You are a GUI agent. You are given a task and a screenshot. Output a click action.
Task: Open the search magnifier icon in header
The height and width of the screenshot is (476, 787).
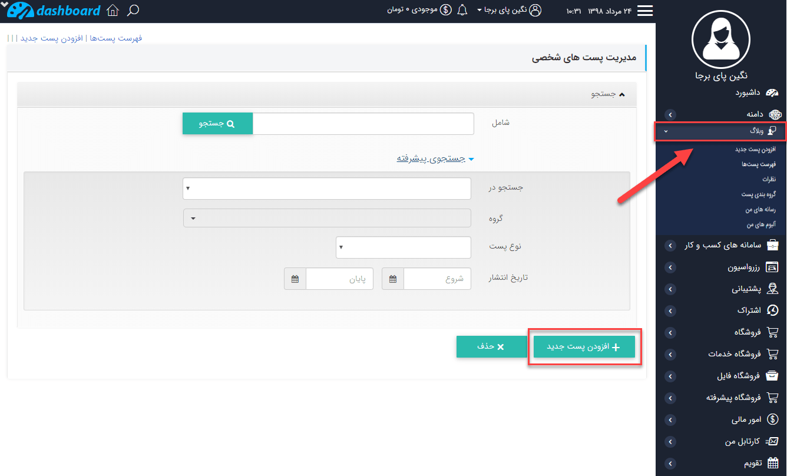tap(134, 11)
